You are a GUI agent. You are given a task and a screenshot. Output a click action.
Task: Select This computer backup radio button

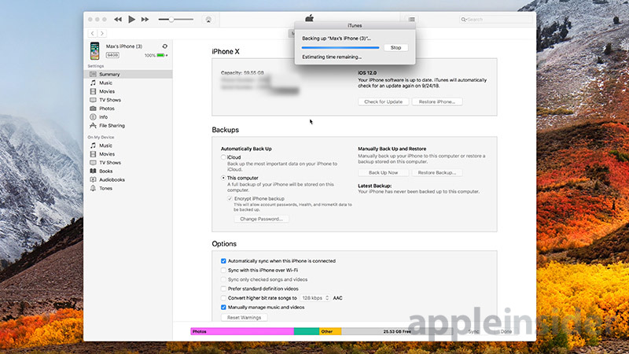223,178
